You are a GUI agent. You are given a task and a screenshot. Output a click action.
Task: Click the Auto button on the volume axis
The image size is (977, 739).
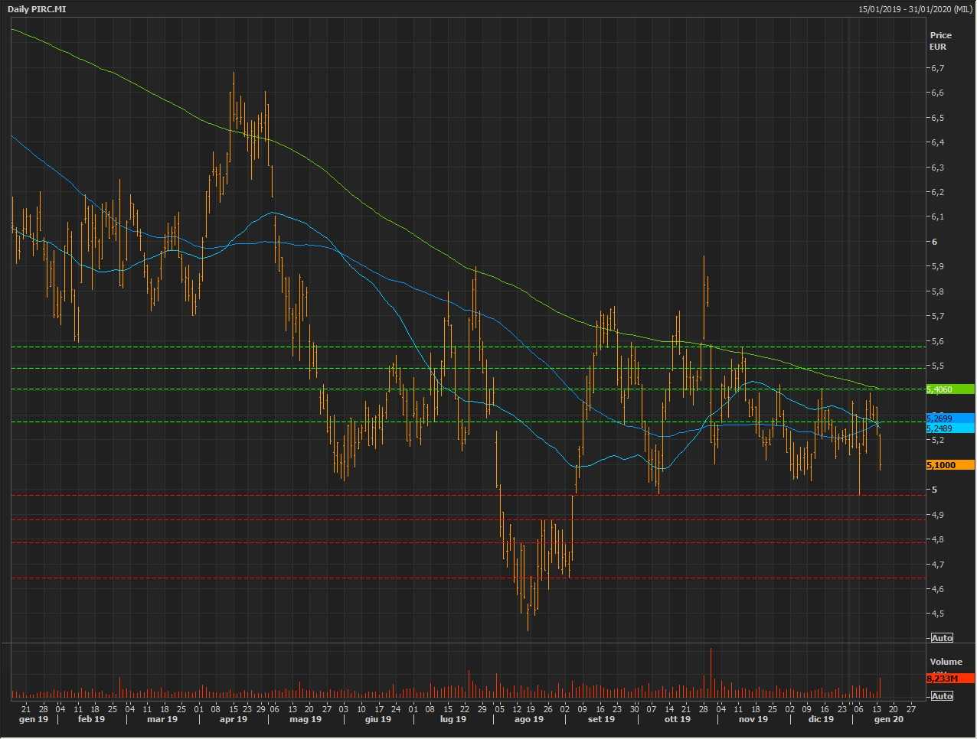[942, 696]
